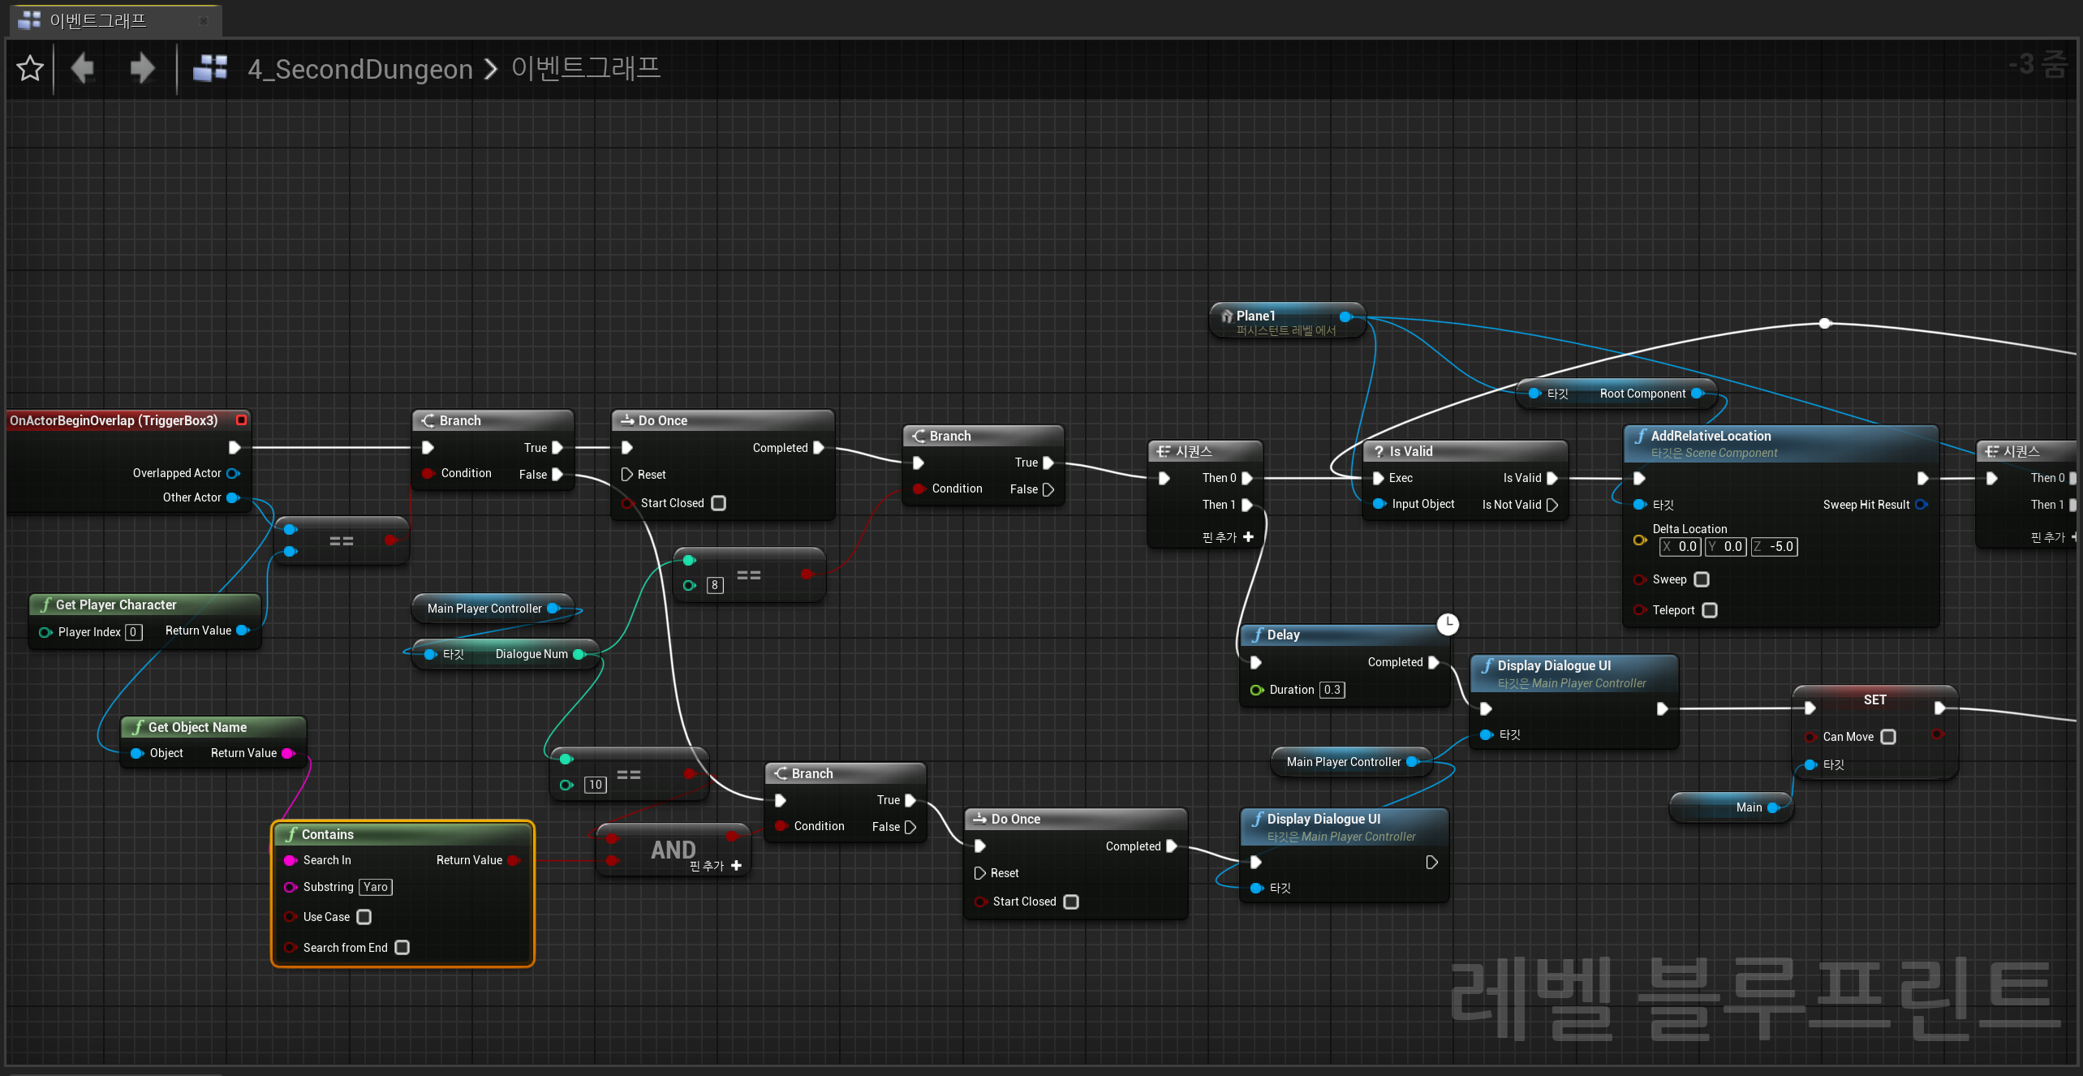Image resolution: width=2083 pixels, height=1076 pixels.
Task: Click the f icon on Get Player Character node
Action: (x=46, y=605)
